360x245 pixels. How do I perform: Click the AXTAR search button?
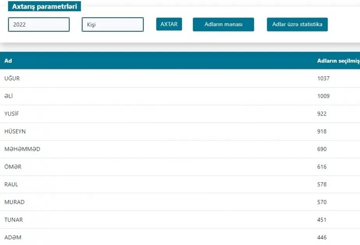pos(169,24)
